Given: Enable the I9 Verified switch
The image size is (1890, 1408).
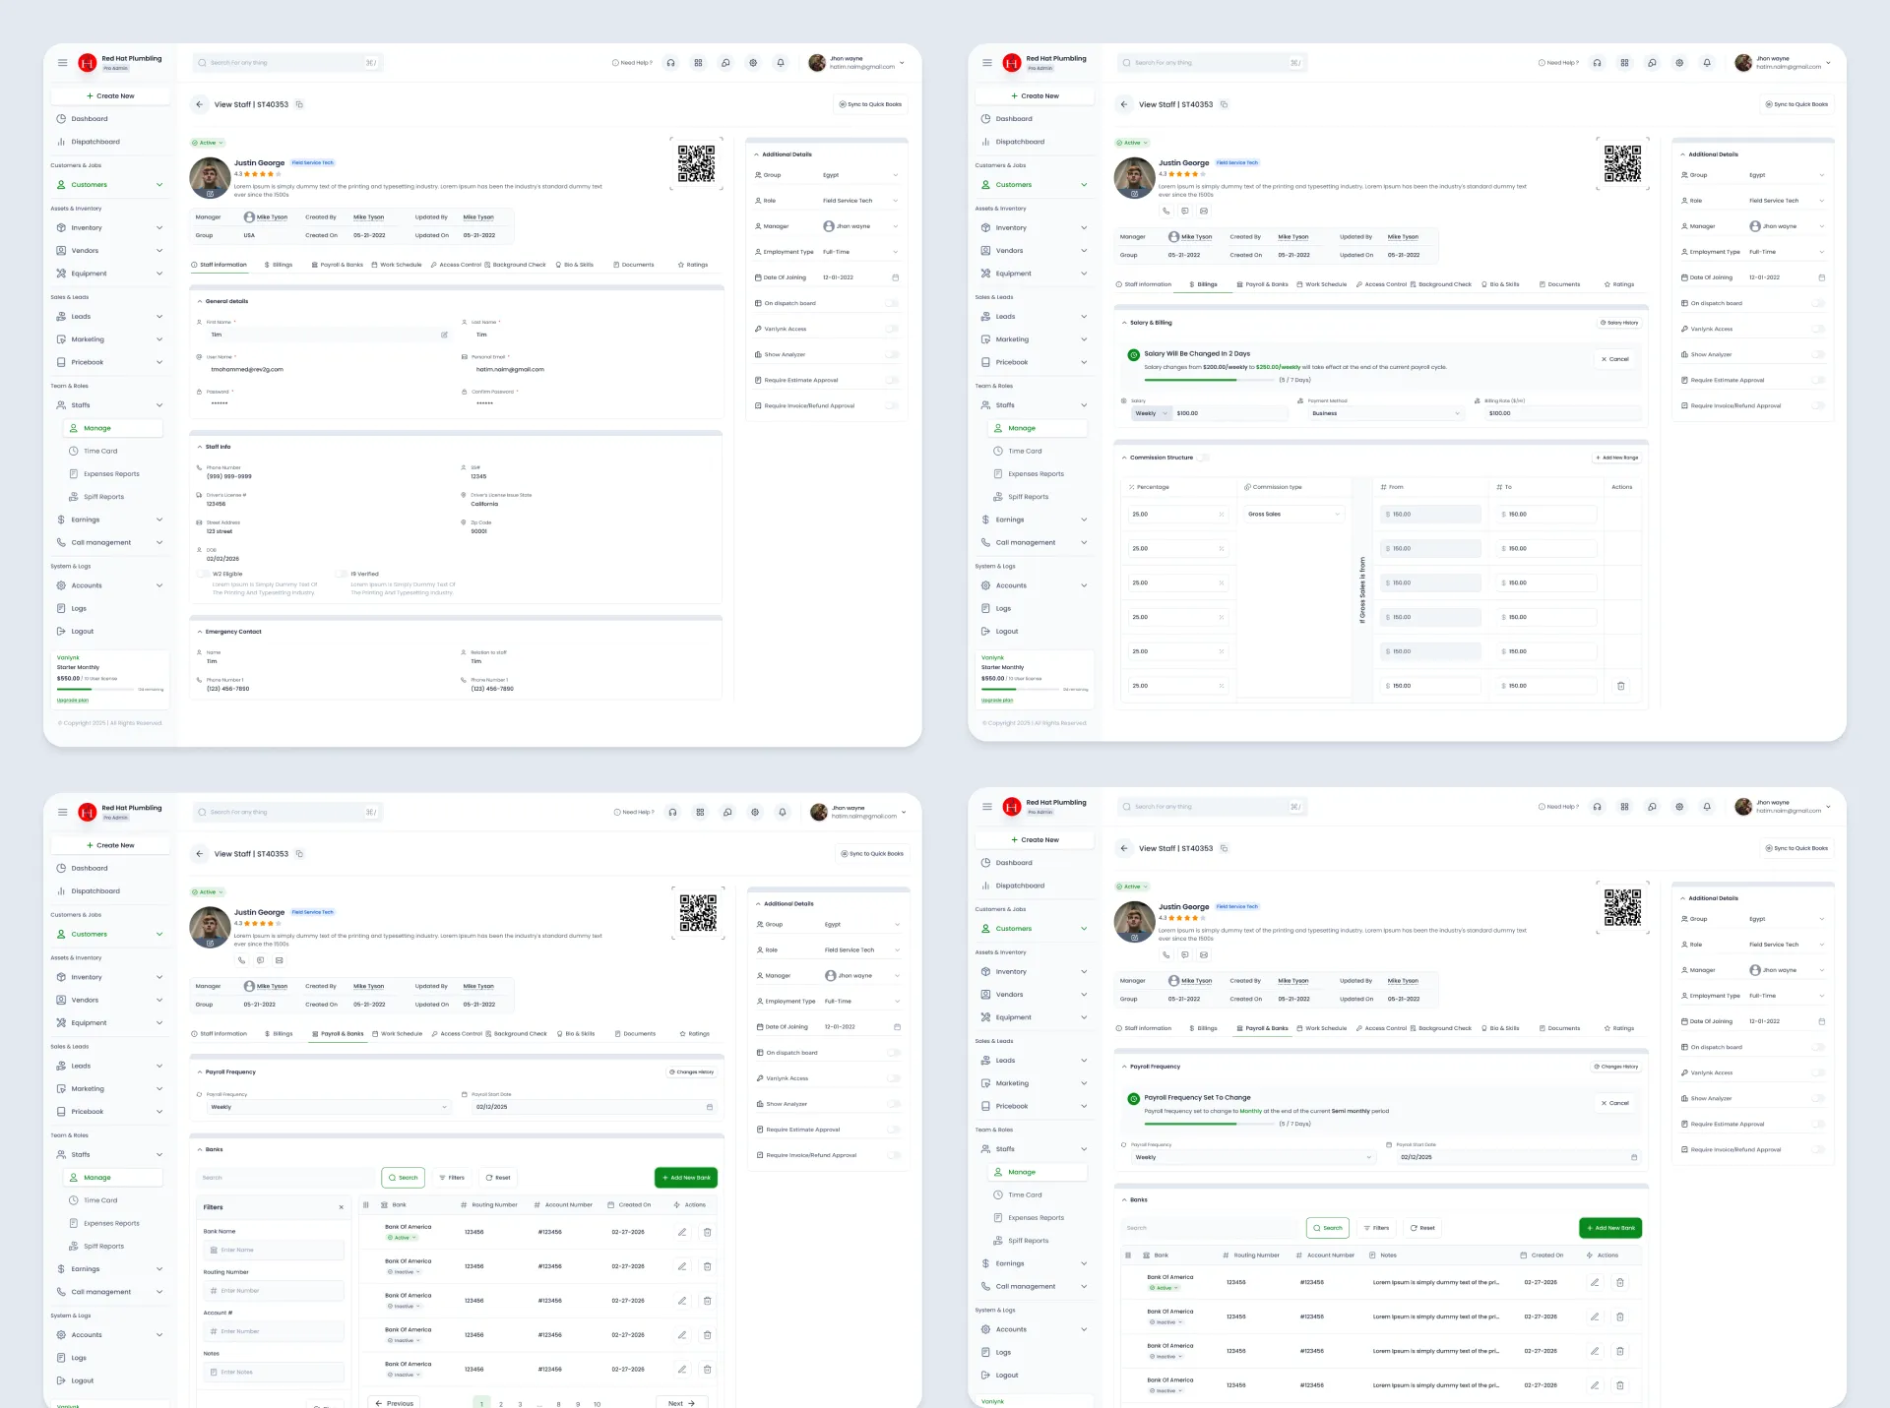Looking at the screenshot, I should (x=341, y=574).
